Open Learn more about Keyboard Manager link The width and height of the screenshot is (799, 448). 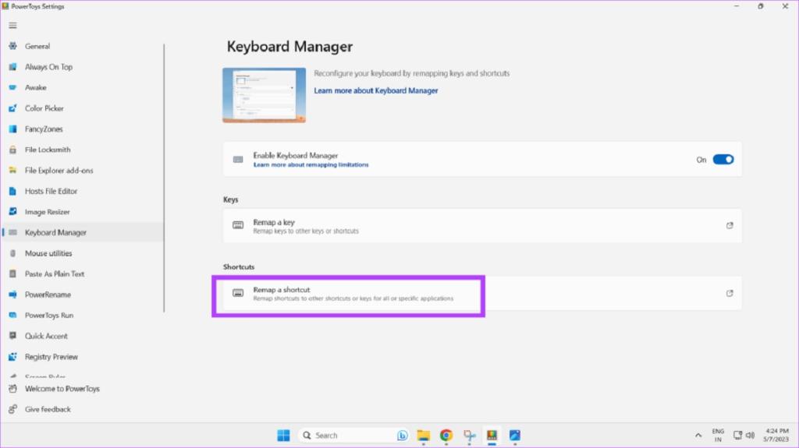[375, 90]
